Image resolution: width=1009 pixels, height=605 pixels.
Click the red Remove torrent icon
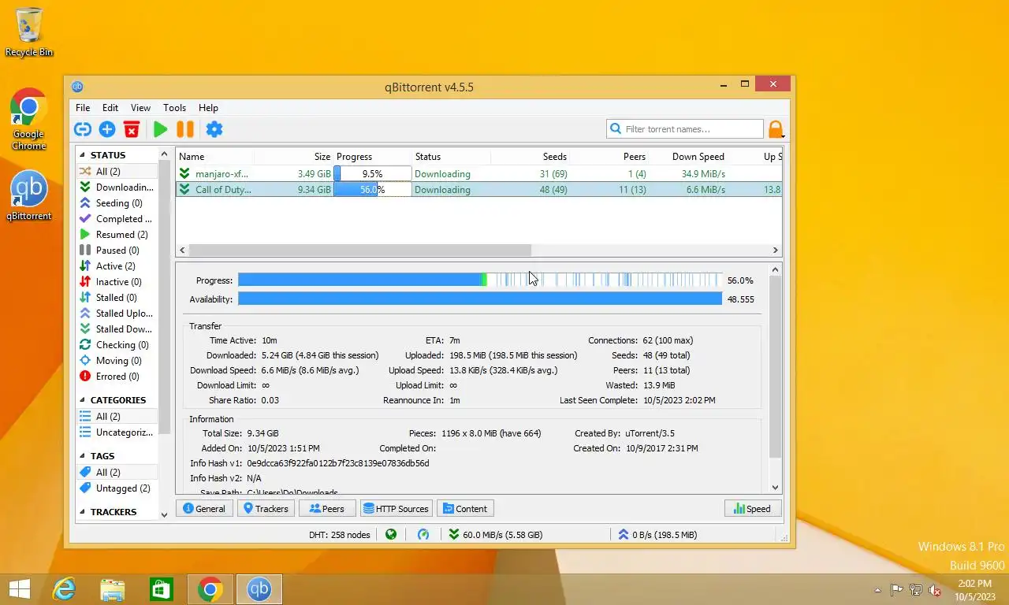(x=132, y=129)
